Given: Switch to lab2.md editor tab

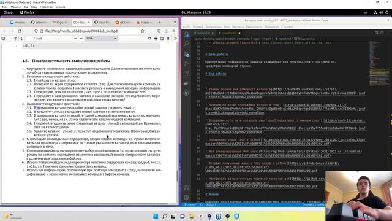Looking at the screenshot, I should click(x=204, y=33).
